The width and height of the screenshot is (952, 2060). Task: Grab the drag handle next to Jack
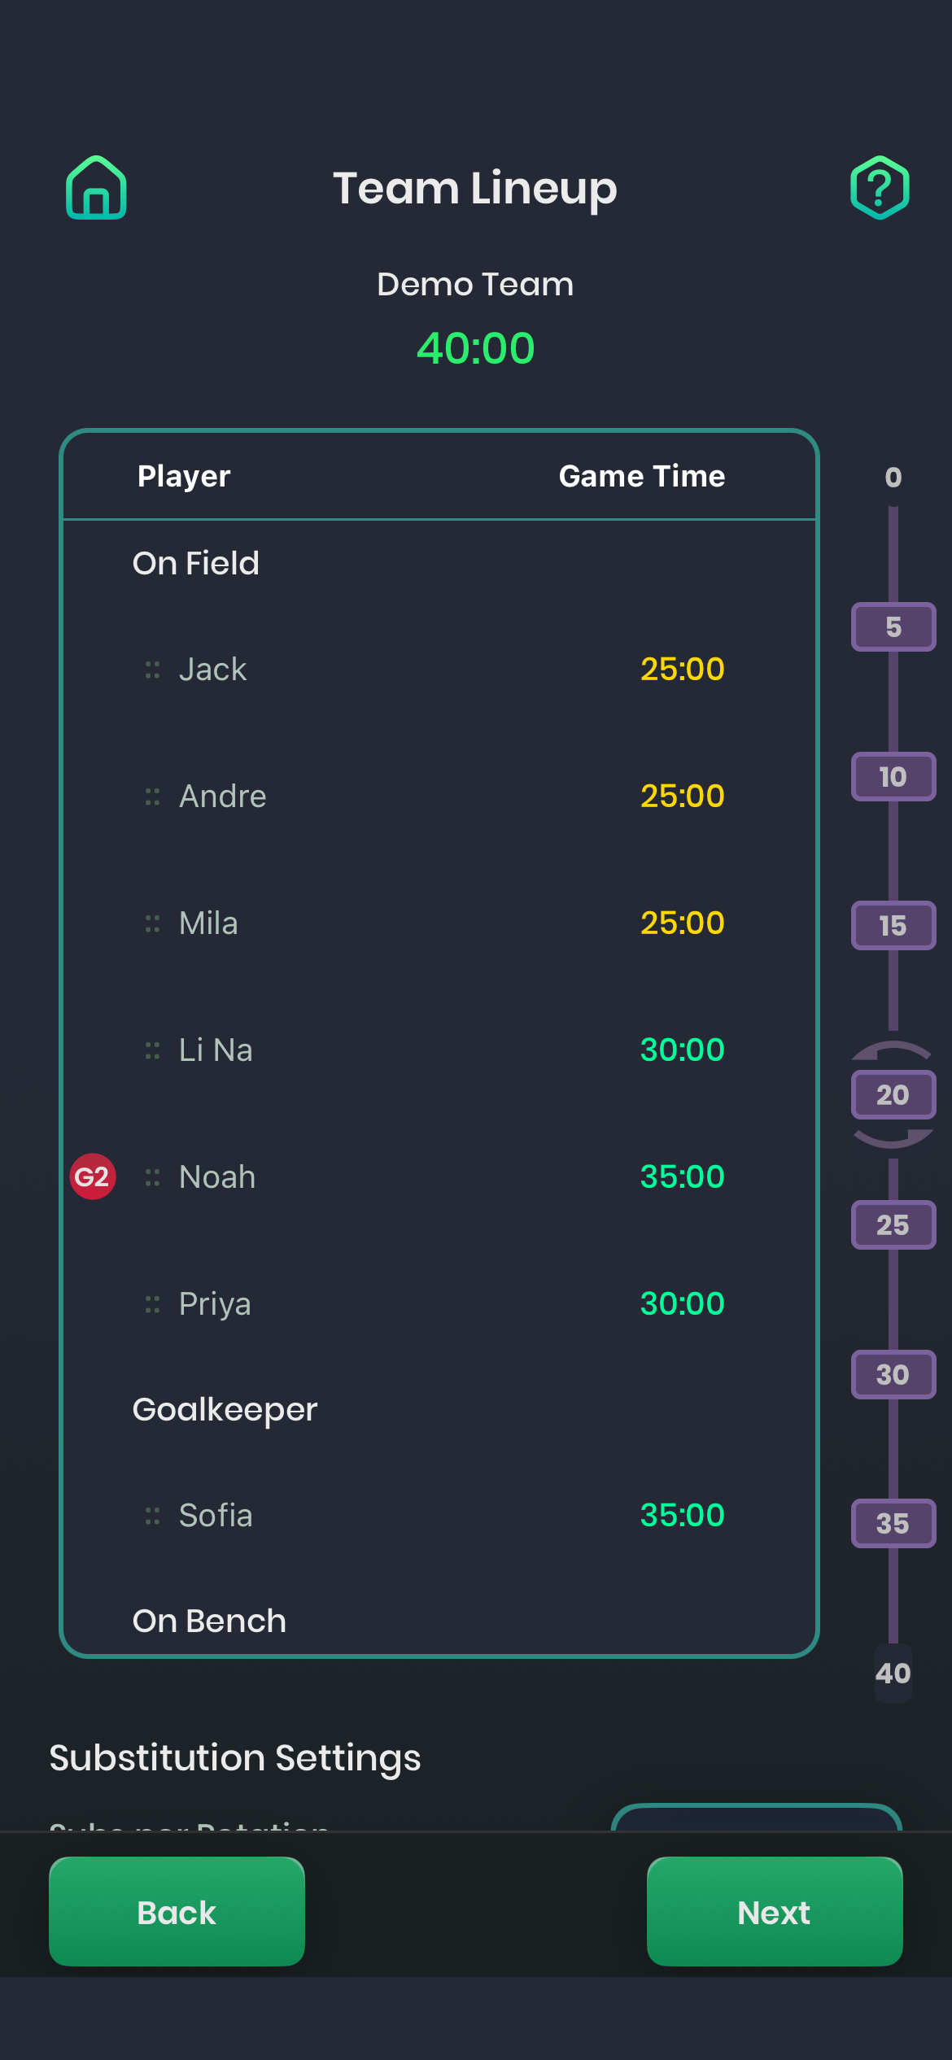152,670
